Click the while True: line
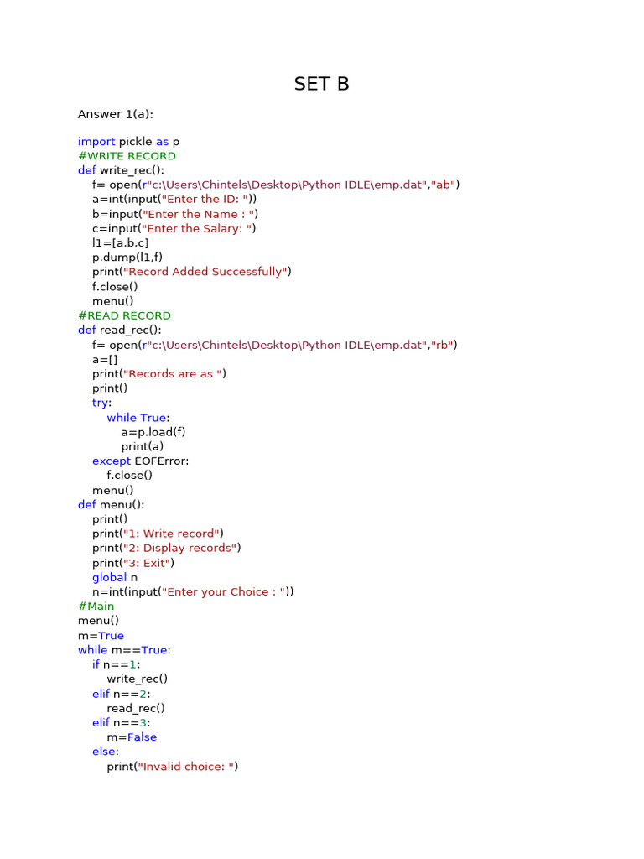This screenshot has height=859, width=644. [x=138, y=418]
